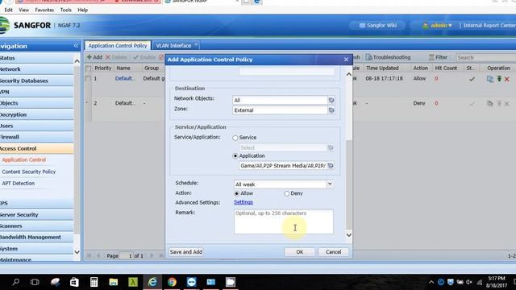Launch Calculator from taskbar
The width and height of the screenshot is (516, 290).
tap(94, 282)
